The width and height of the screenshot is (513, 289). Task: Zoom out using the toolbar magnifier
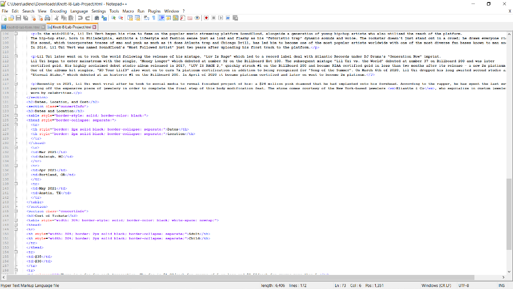click(120, 18)
